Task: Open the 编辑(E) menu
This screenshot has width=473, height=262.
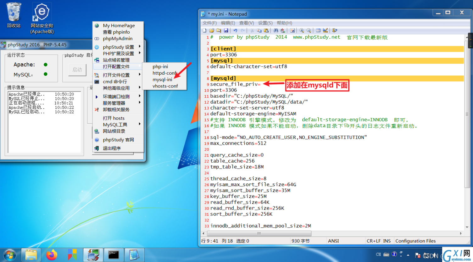Action: click(x=228, y=23)
